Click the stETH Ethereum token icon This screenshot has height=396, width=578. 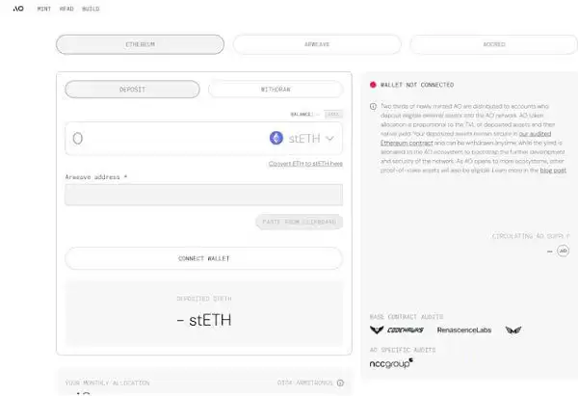pos(276,138)
